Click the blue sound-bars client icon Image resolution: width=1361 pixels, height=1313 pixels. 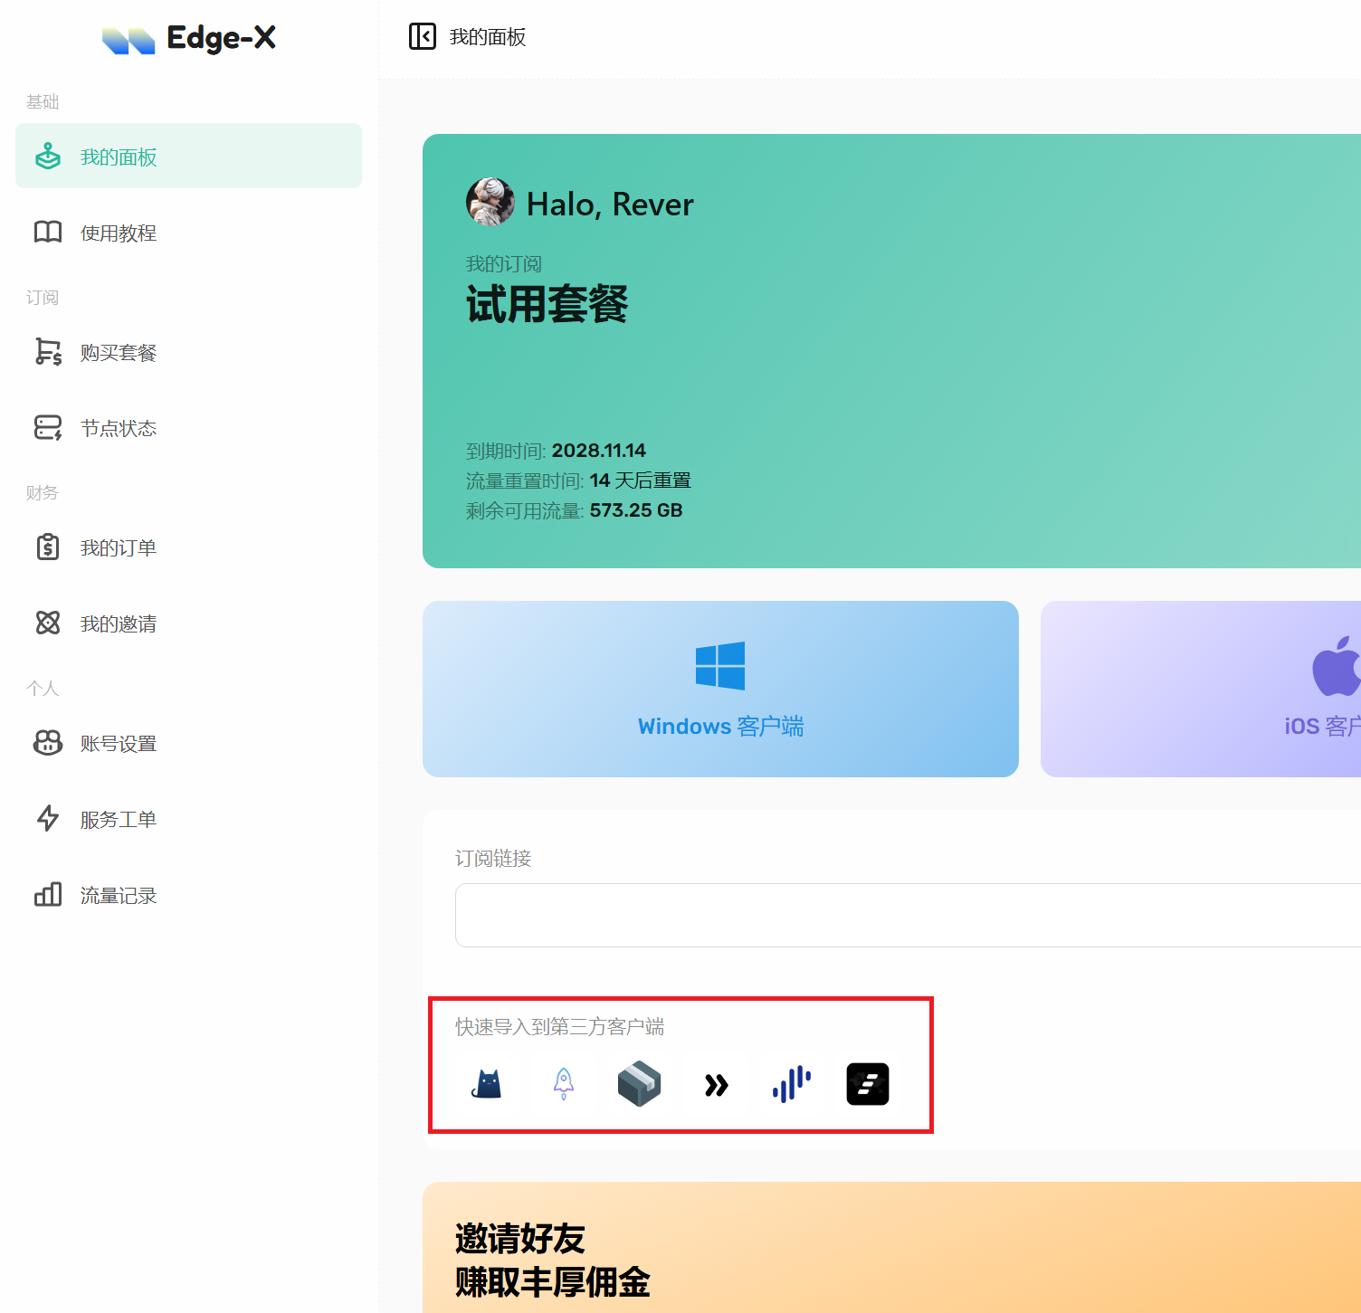coord(792,1083)
